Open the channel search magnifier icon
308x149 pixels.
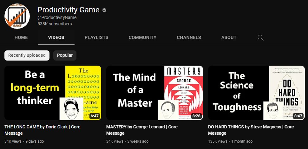pyautogui.click(x=260, y=37)
